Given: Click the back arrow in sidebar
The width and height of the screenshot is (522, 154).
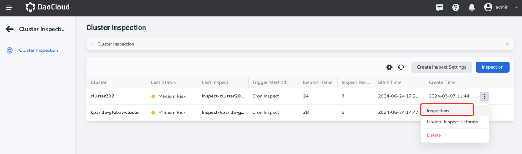Looking at the screenshot, I should pos(10,29).
